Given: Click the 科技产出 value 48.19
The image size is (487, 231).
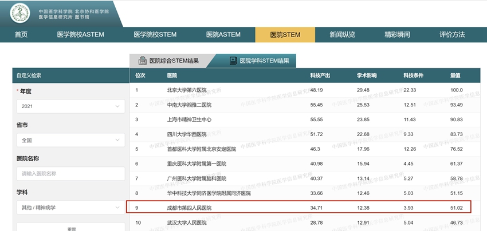Looking at the screenshot, I should coord(316,90).
